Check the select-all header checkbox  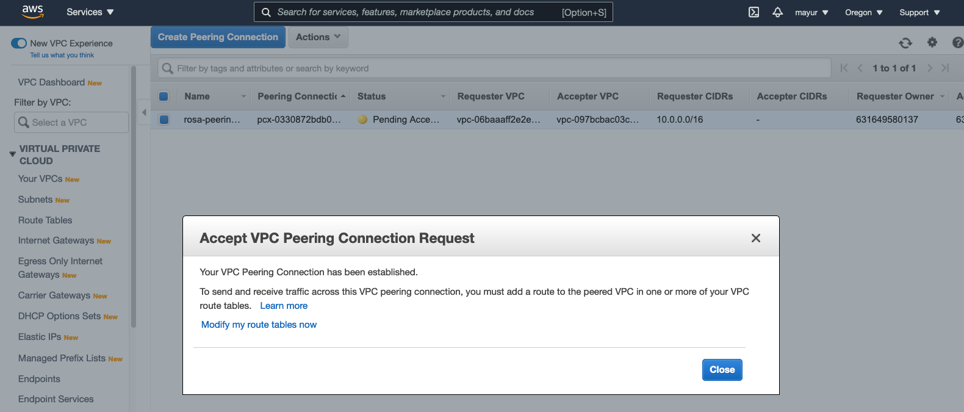tap(164, 96)
